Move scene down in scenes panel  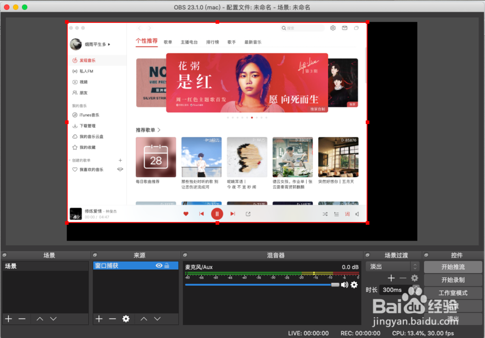[x=53, y=319]
